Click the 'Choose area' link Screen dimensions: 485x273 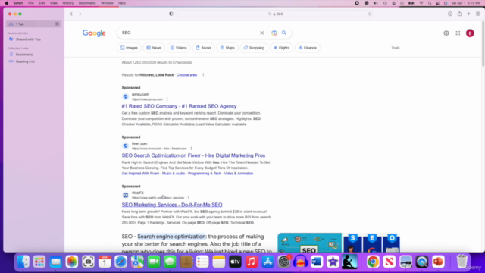pyautogui.click(x=186, y=75)
